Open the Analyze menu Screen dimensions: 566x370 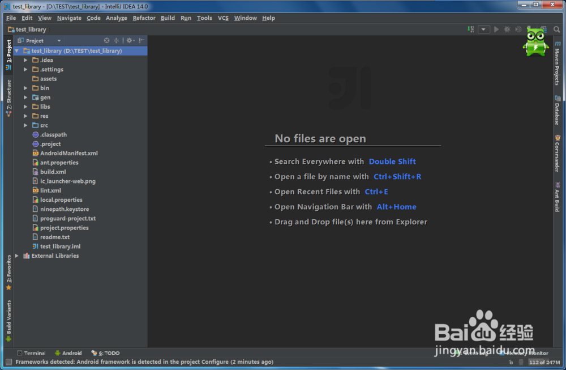click(x=116, y=18)
